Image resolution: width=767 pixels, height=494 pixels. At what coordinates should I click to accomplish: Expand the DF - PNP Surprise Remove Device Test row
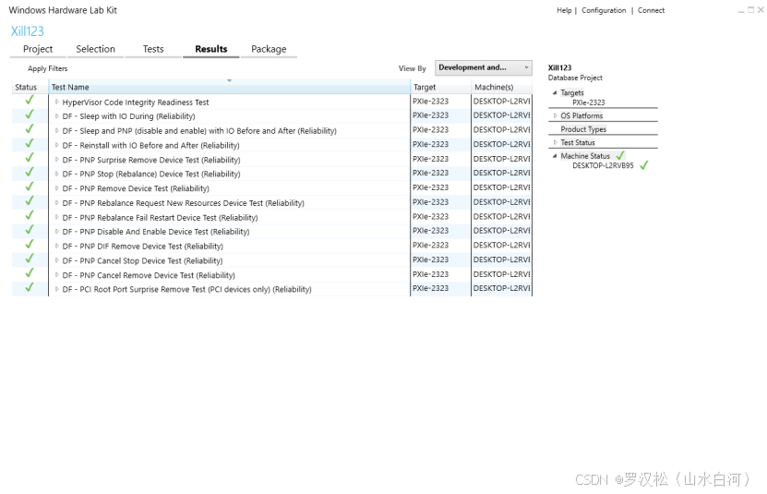point(56,160)
